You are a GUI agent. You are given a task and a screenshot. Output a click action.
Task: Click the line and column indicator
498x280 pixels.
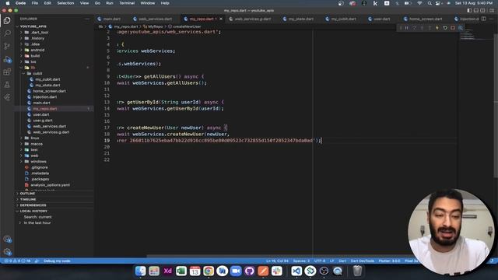pos(277,261)
